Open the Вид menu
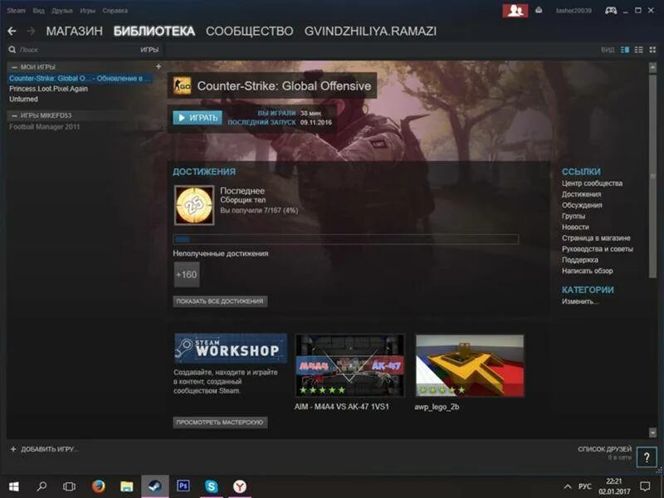Screen dimensions: 664x498 38,11
